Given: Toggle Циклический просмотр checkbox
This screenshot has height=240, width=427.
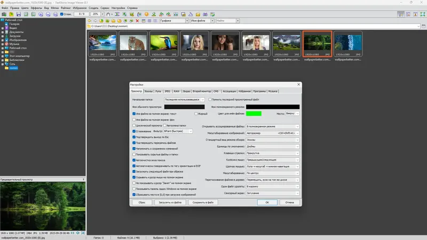Looking at the screenshot, I should point(134,125).
